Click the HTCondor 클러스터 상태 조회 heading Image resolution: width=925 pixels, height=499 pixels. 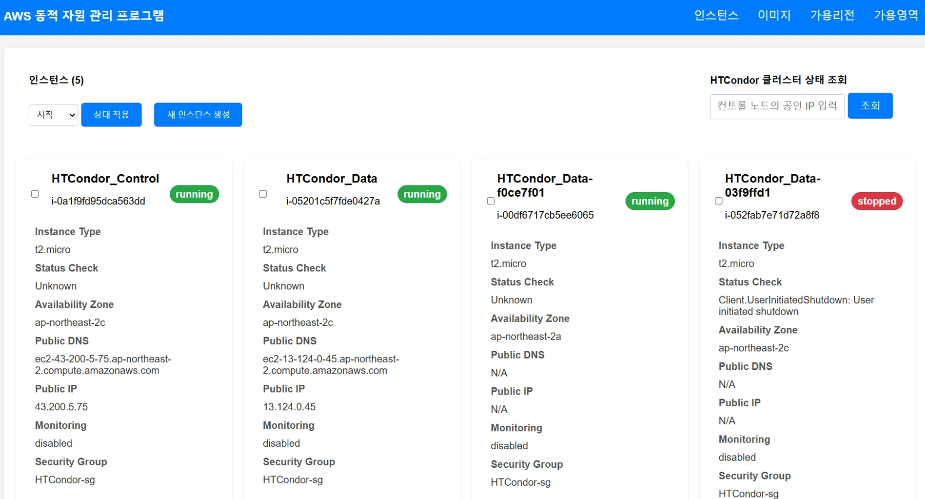[x=778, y=80]
